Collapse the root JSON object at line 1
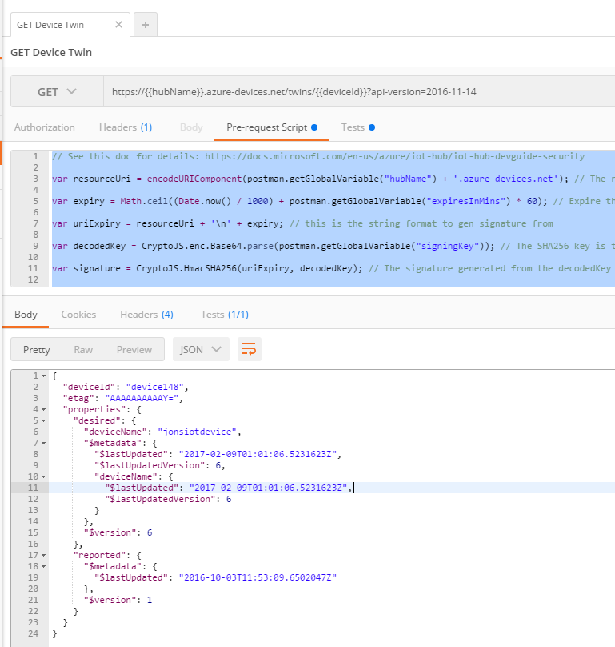The height and width of the screenshot is (647, 615). coord(43,376)
